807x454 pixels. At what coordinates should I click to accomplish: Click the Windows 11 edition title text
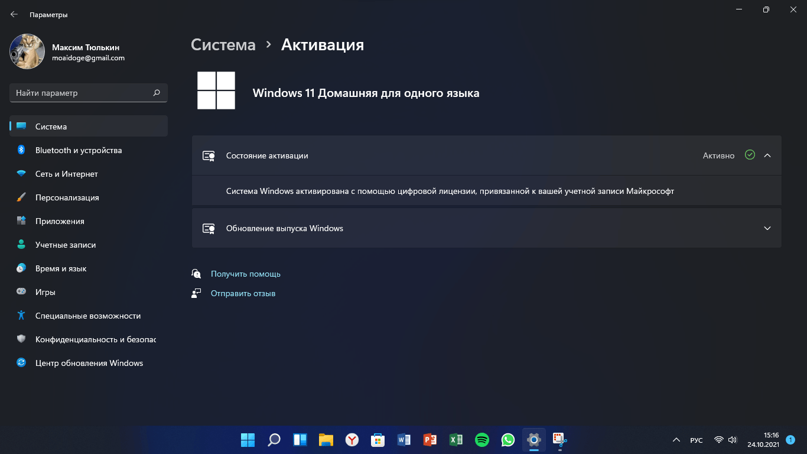[366, 93]
